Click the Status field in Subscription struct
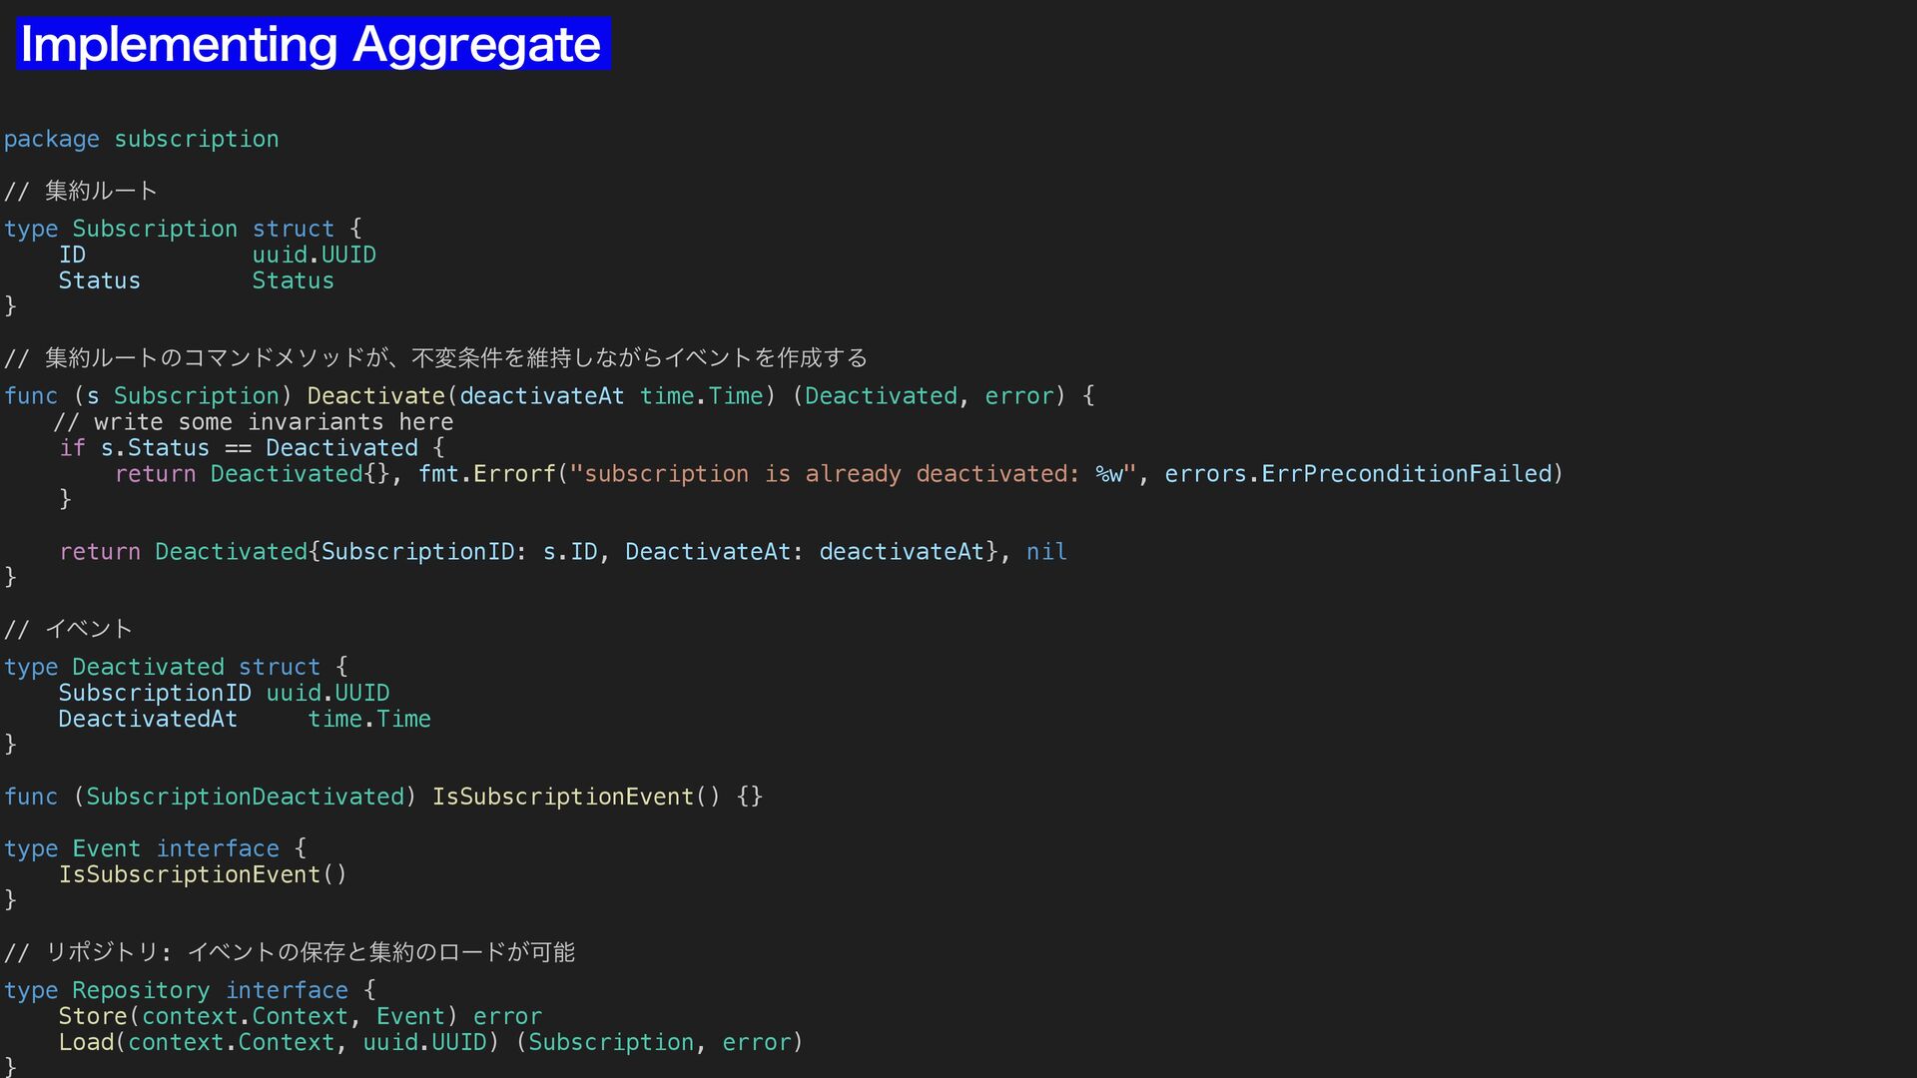Viewport: 1917px width, 1078px height. click(x=99, y=280)
